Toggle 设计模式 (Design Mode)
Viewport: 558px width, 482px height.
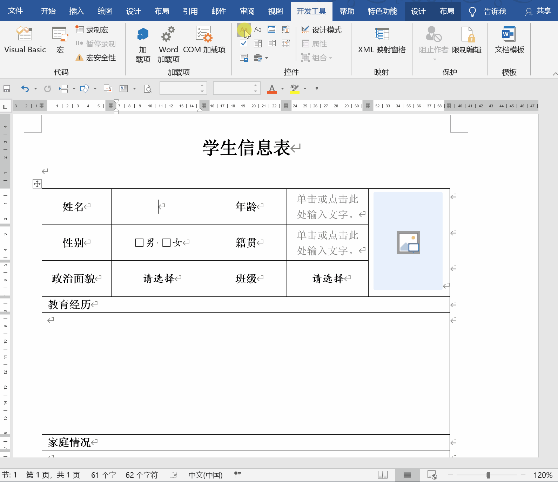[x=321, y=30]
